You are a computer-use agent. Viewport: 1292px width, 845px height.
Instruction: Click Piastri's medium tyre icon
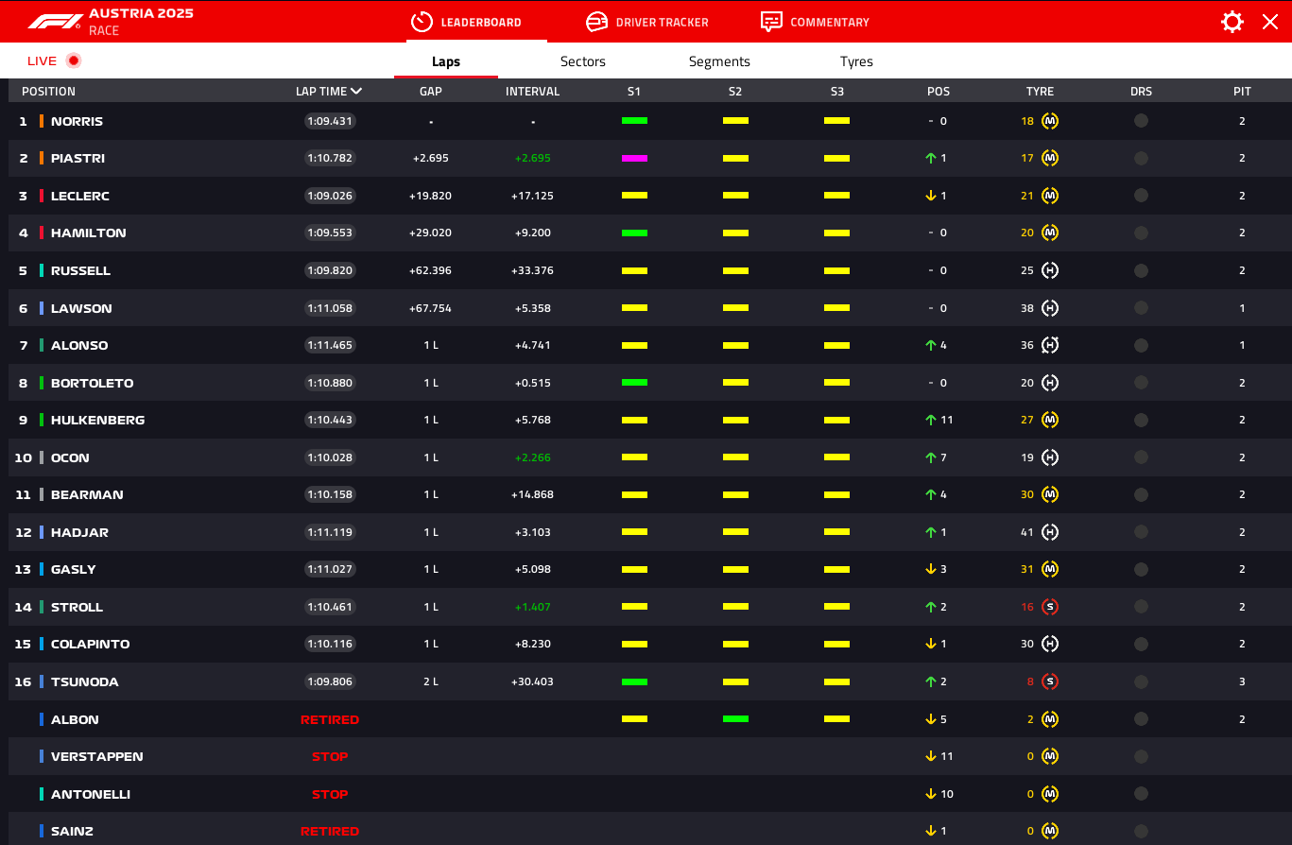[x=1049, y=158]
